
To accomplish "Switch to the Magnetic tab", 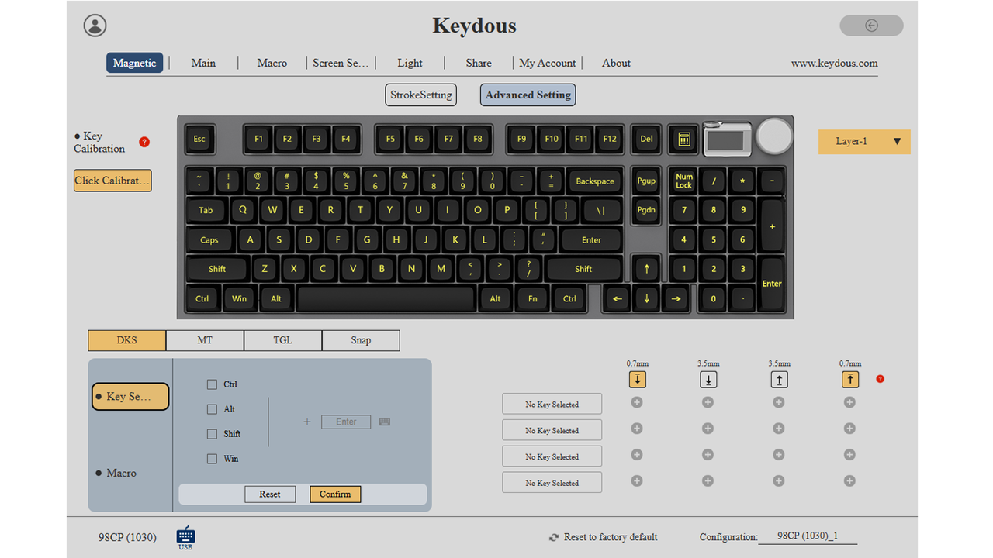I will pos(134,63).
